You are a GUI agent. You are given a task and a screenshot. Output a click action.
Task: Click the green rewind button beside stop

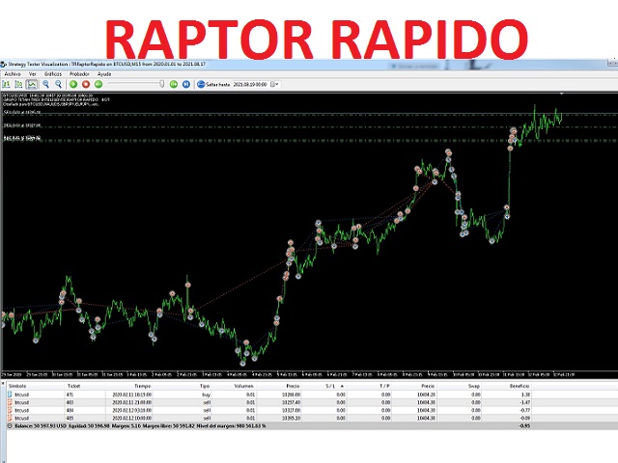tap(98, 84)
